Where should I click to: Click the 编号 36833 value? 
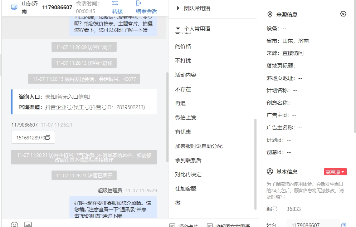pyautogui.click(x=293, y=209)
